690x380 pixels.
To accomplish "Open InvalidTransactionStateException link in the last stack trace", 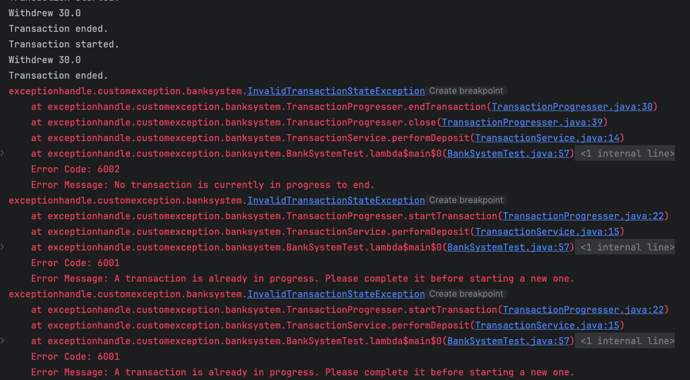I will click(336, 294).
